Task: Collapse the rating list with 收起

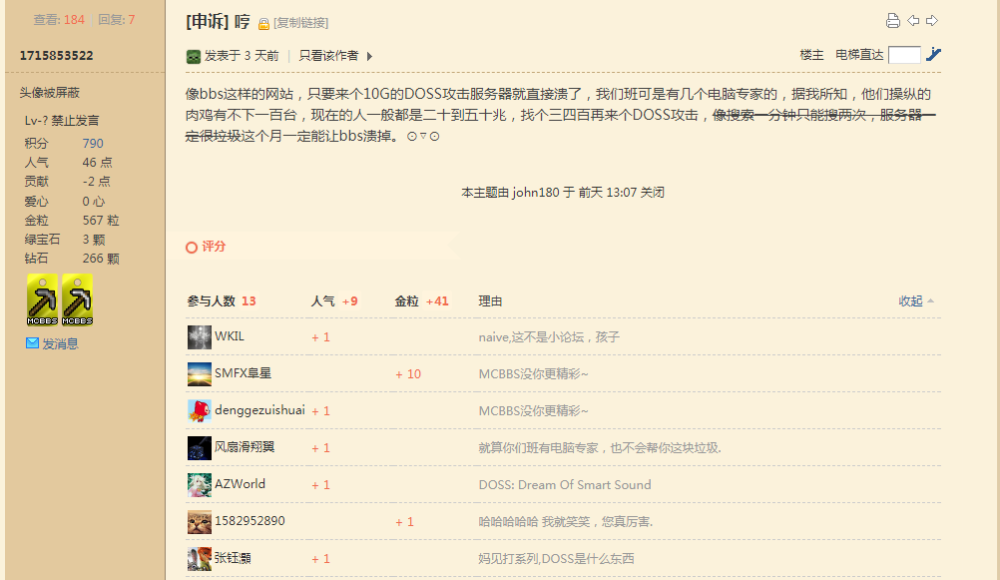Action: pos(916,301)
